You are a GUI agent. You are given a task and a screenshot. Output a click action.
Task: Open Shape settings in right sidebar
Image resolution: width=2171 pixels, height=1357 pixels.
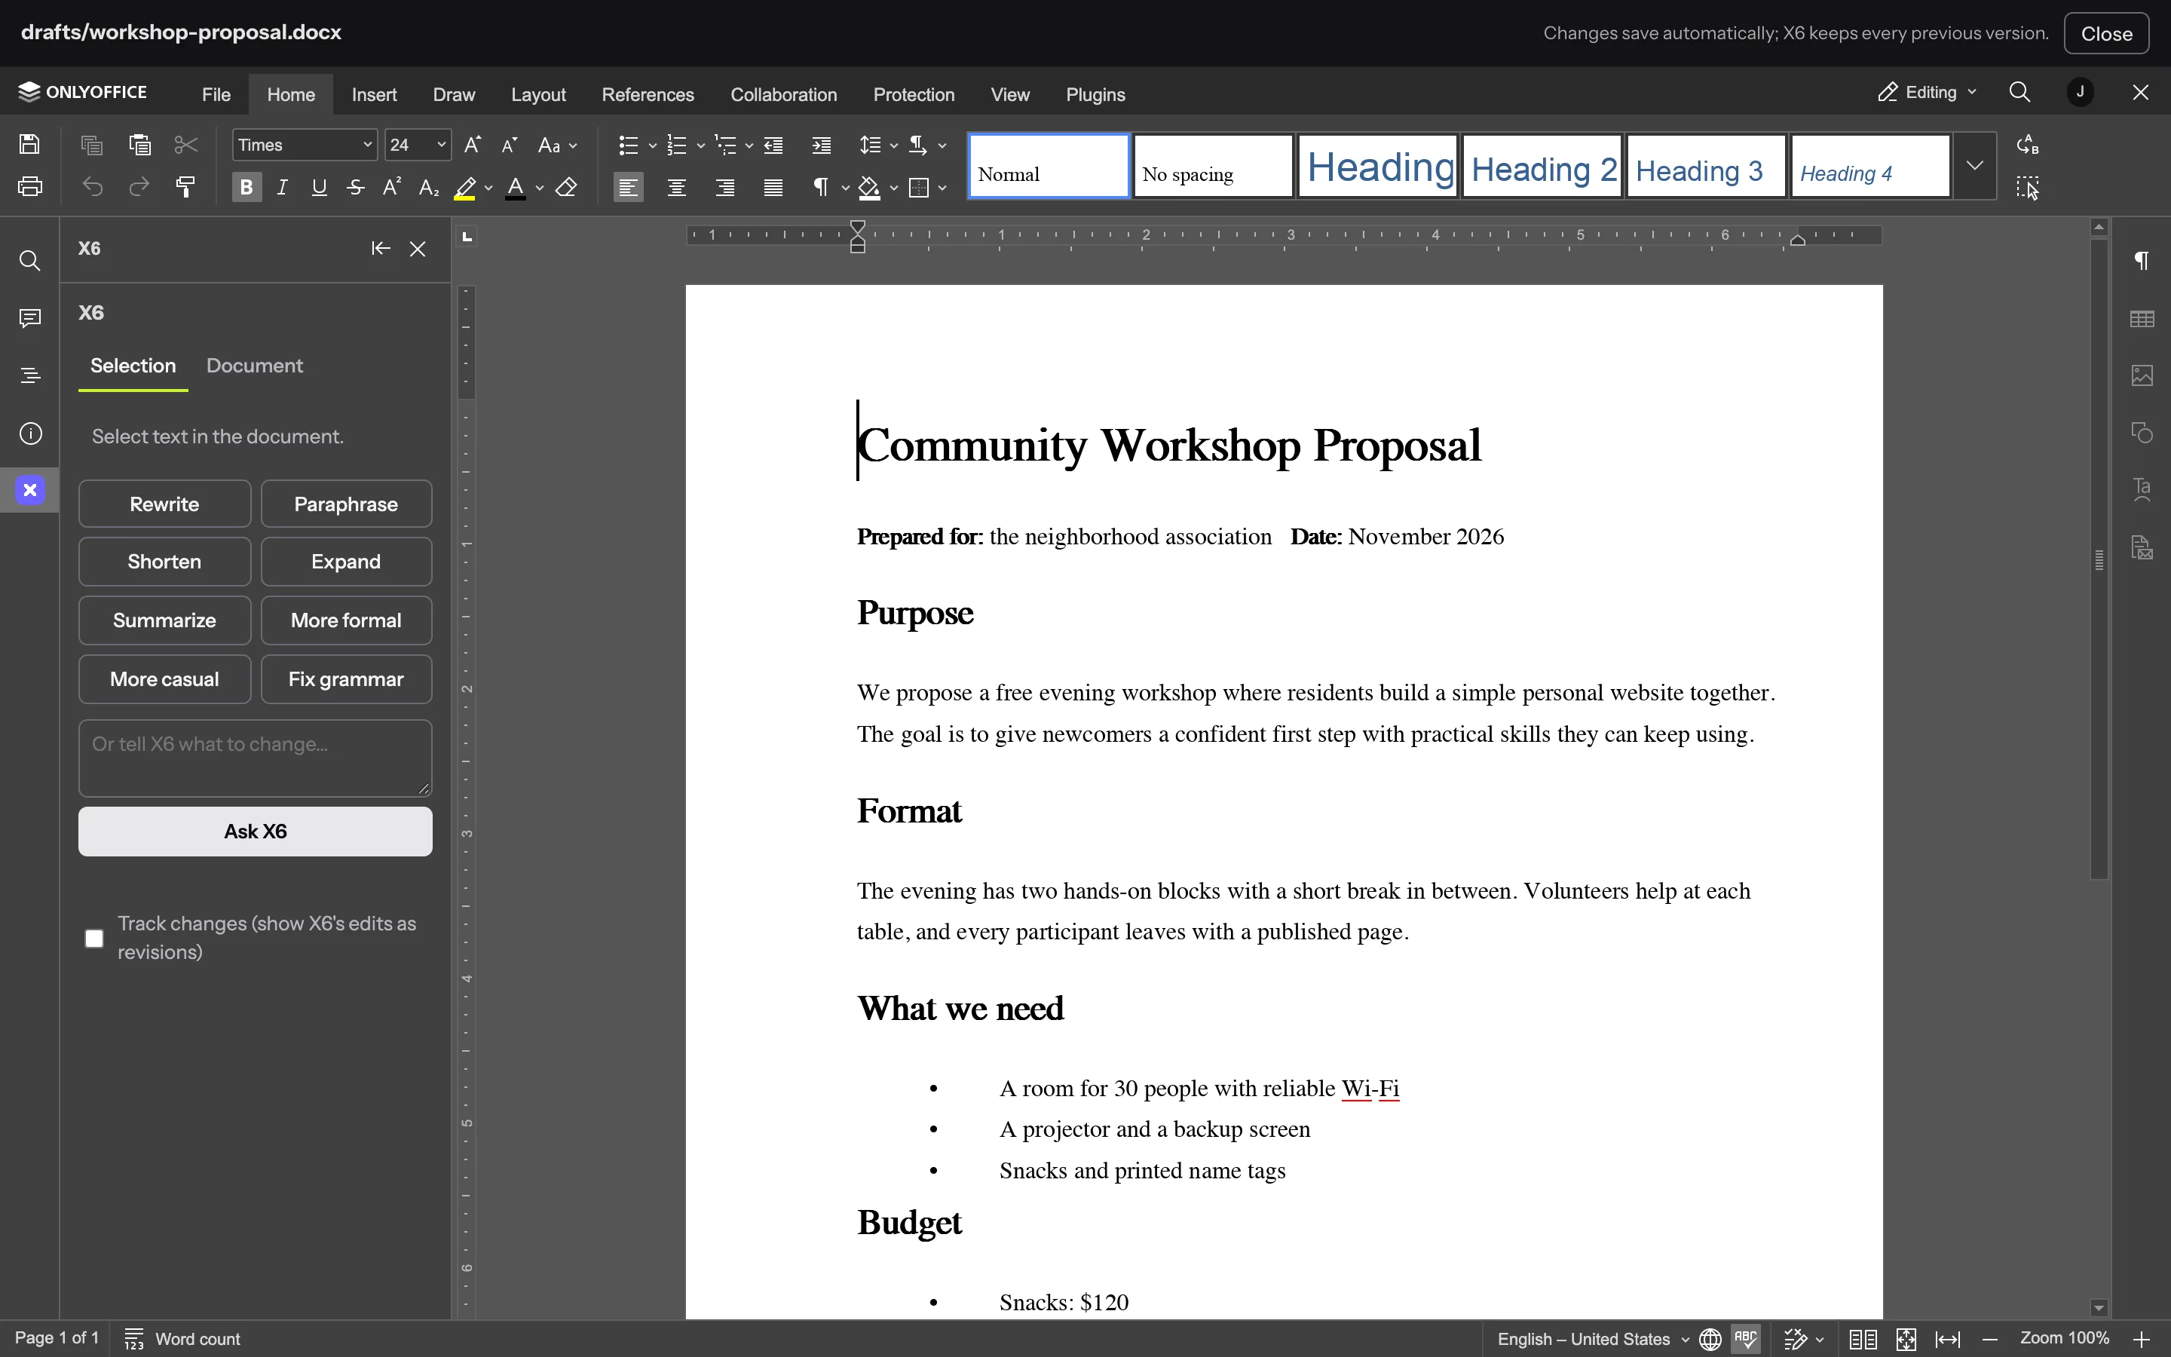point(2142,433)
